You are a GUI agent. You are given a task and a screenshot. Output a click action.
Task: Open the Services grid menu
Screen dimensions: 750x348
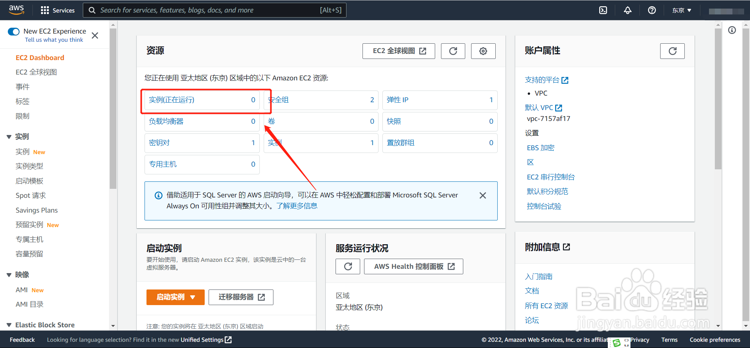(x=58, y=10)
